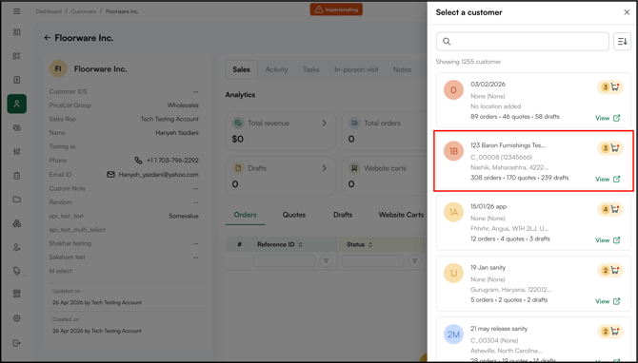Open the storefront icon in sidebar
Screen dimensions: 638x363
click(x=17, y=294)
